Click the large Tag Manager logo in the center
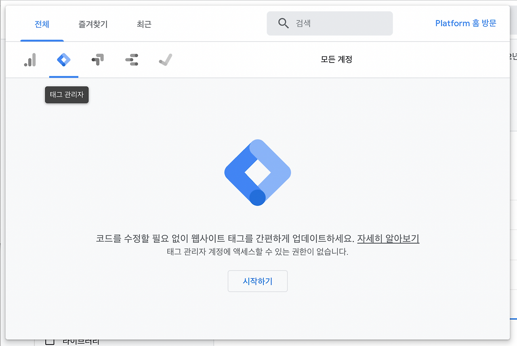517x346 pixels. pyautogui.click(x=257, y=173)
